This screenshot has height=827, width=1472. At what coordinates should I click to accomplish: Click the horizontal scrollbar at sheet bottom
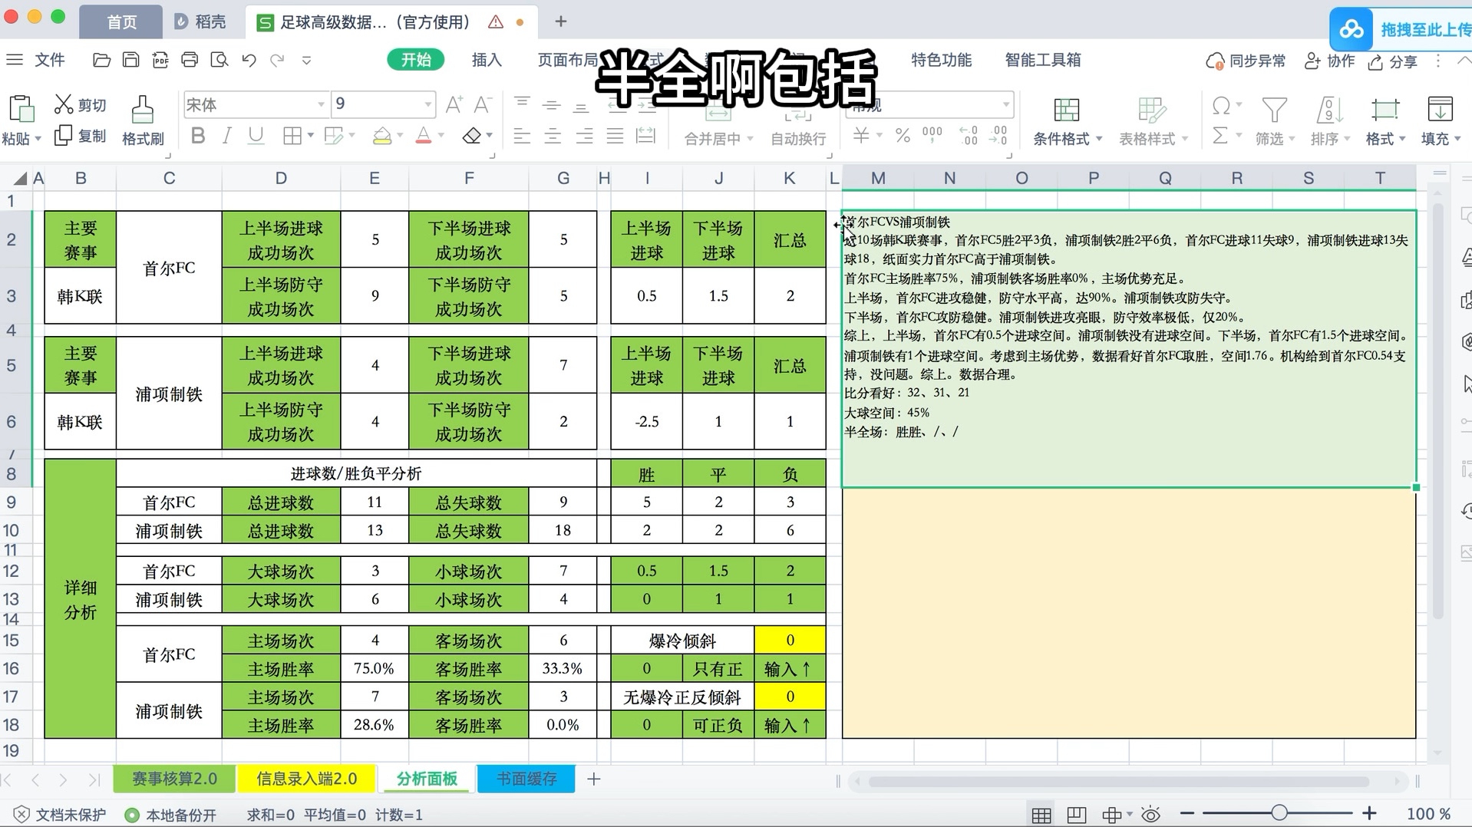click(1119, 782)
